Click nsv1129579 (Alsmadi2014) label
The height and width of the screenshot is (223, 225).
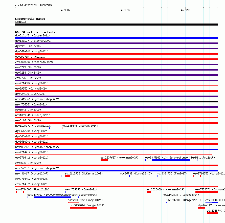point(33,126)
